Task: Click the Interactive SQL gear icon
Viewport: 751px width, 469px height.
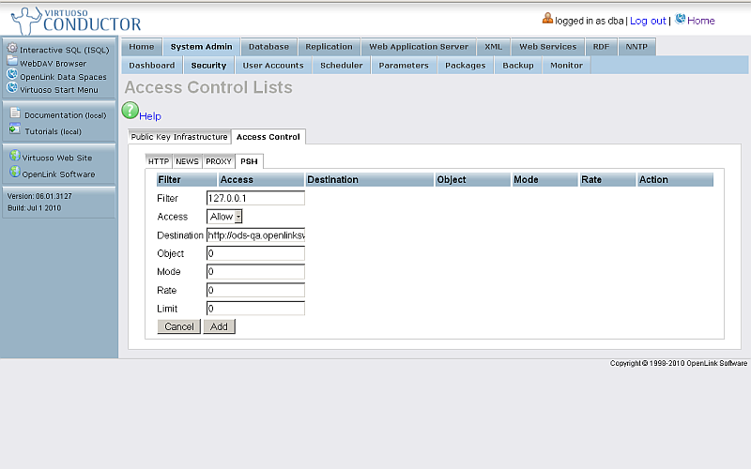Action: tap(12, 49)
